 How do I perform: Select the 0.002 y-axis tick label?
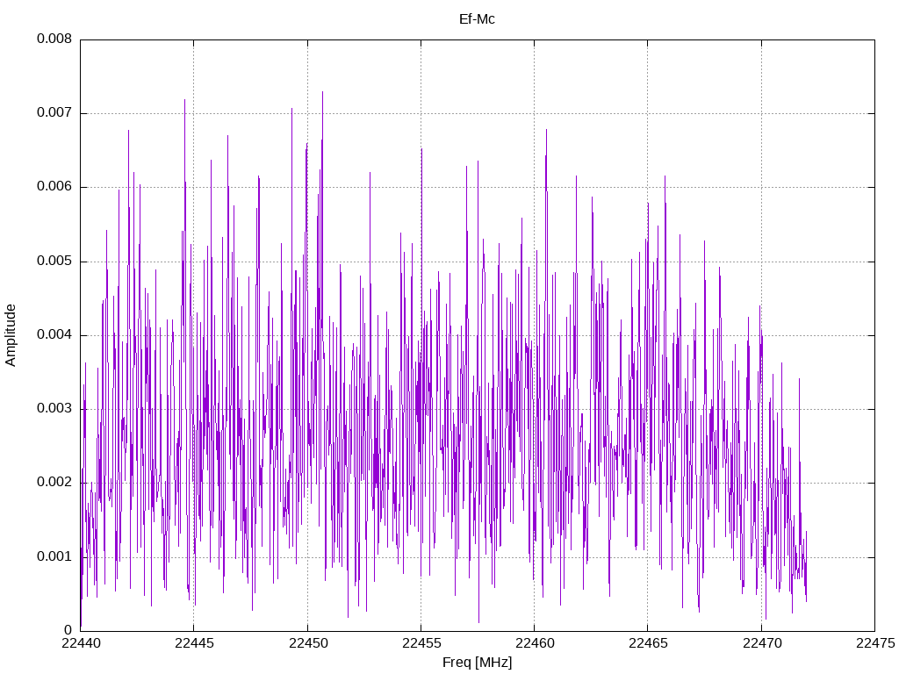(x=54, y=483)
